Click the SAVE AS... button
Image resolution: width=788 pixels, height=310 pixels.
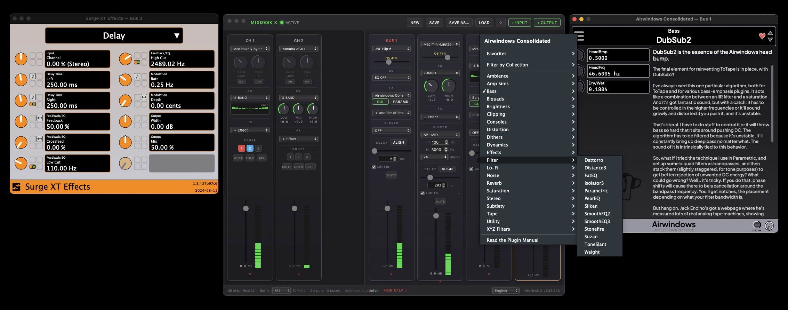click(459, 23)
